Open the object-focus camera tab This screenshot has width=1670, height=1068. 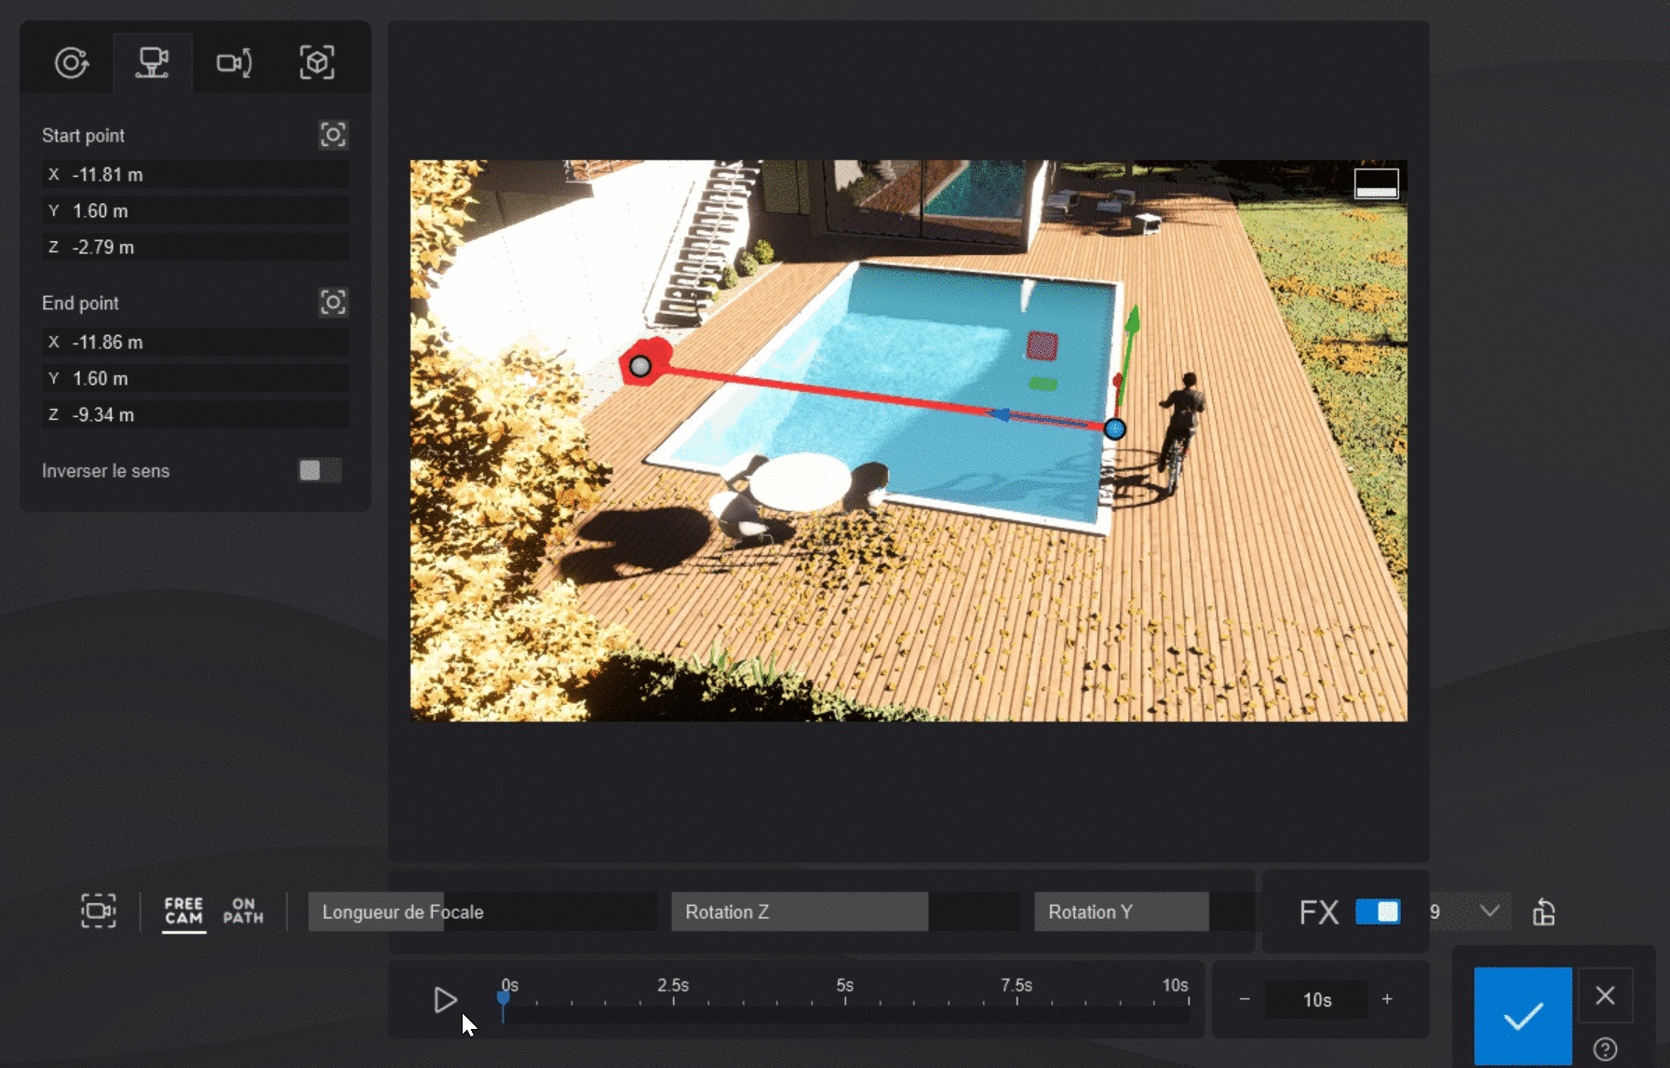316,63
